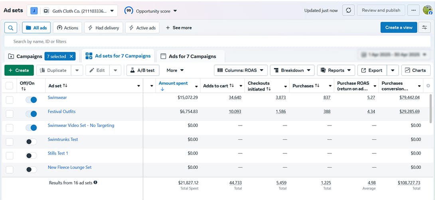435x200 pixels.
Task: Click the green Create button
Action: 19,70
